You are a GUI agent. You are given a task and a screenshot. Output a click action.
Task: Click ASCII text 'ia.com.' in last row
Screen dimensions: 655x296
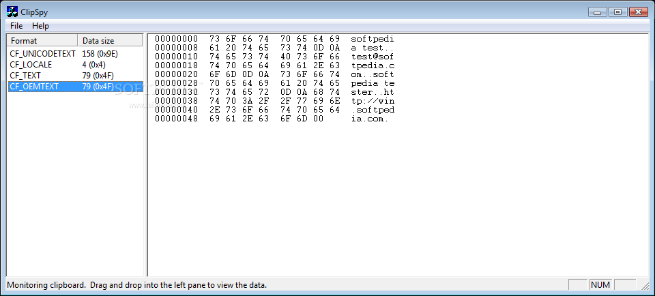pos(370,119)
